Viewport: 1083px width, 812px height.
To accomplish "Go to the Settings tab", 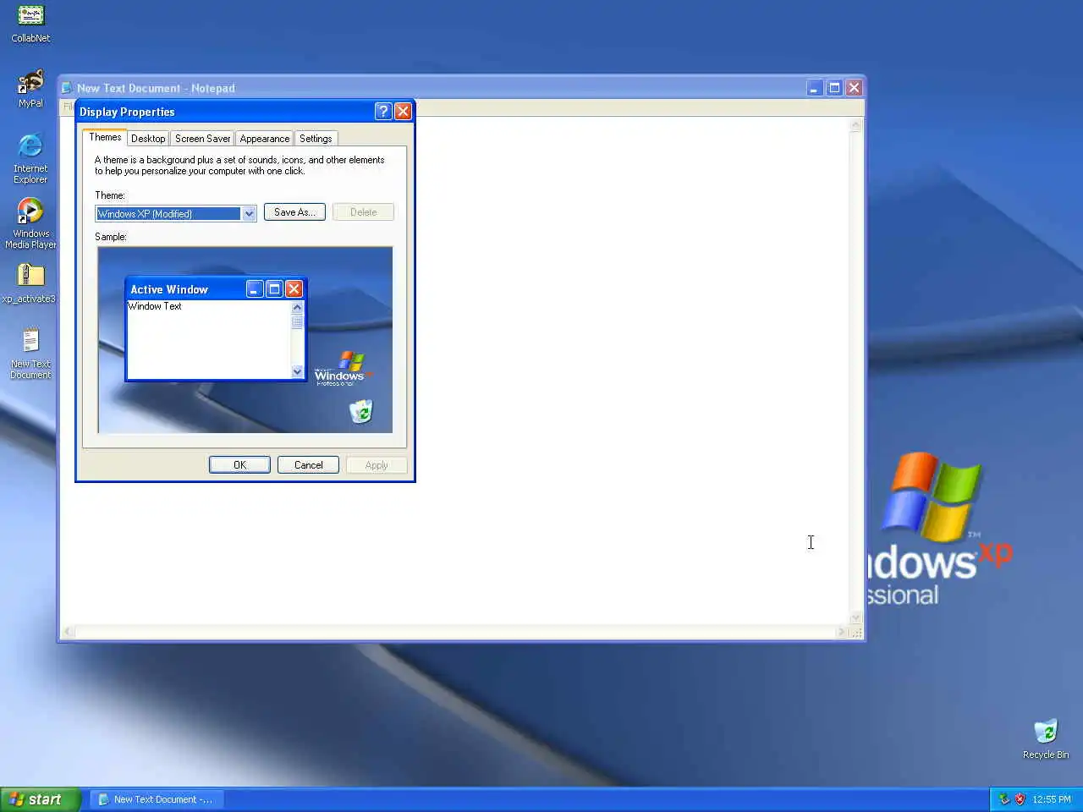I will (x=316, y=139).
